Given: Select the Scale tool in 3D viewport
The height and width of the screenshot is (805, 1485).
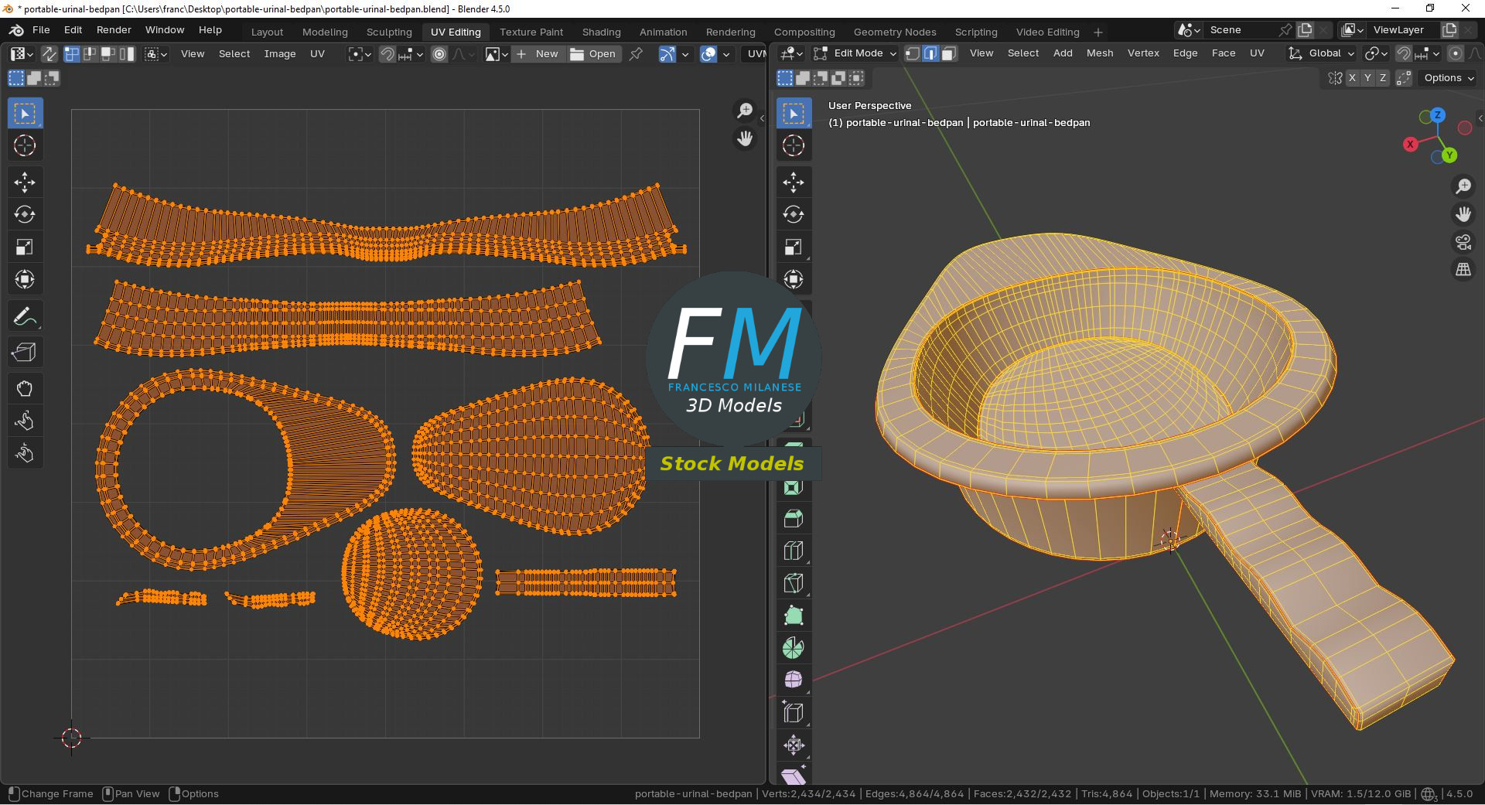Looking at the screenshot, I should click(x=793, y=247).
